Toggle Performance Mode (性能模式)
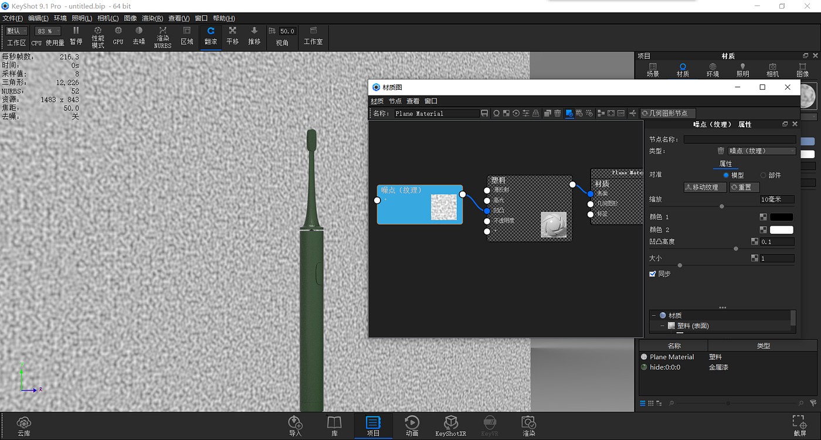The image size is (821, 440). tap(98, 37)
